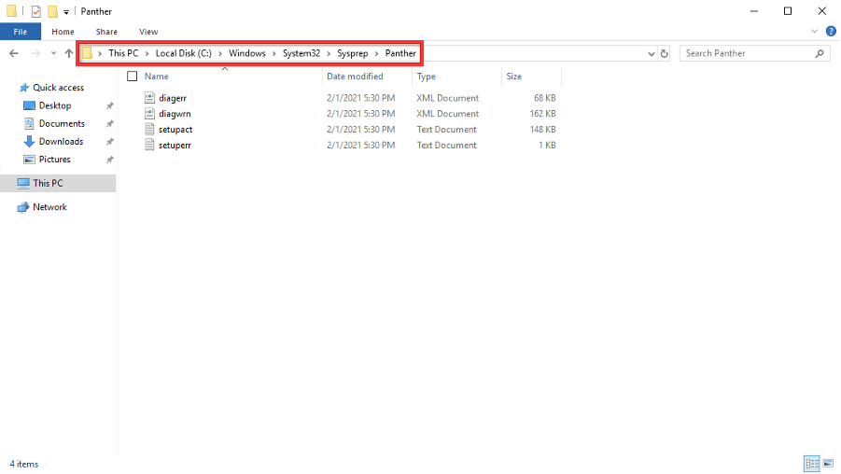The height and width of the screenshot is (474, 841).
Task: Open the Share ribbon tab
Action: point(106,32)
